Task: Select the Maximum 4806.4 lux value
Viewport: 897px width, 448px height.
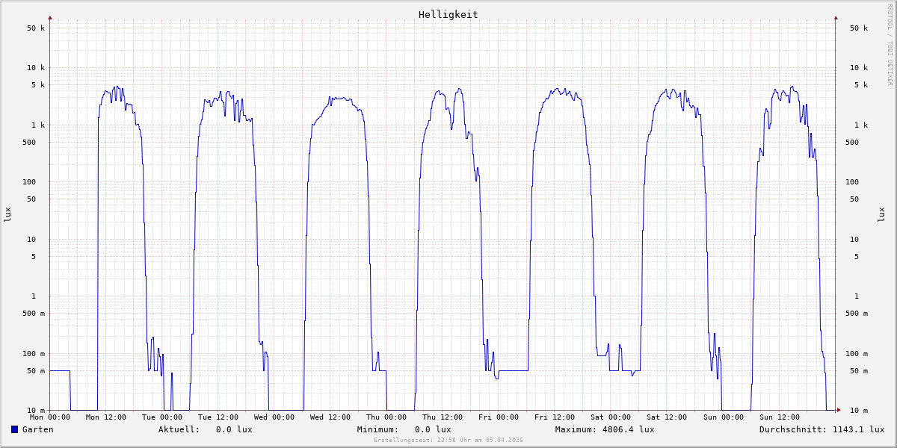Action: click(605, 429)
